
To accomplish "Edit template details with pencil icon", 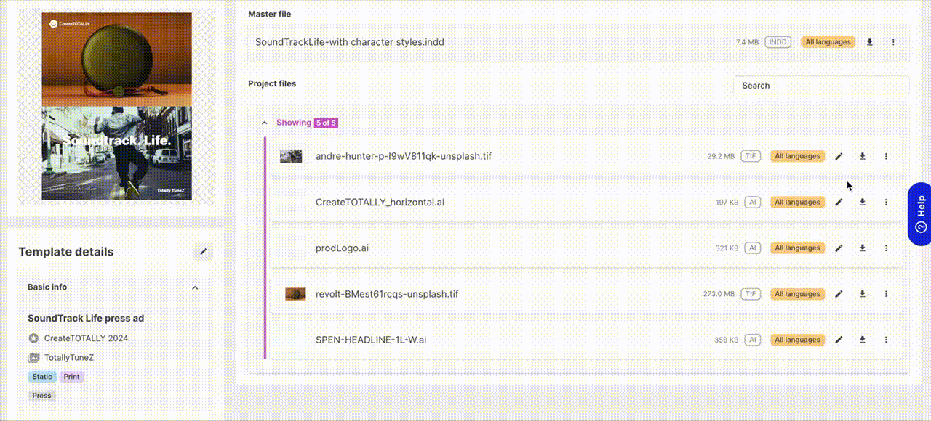I will coord(204,252).
